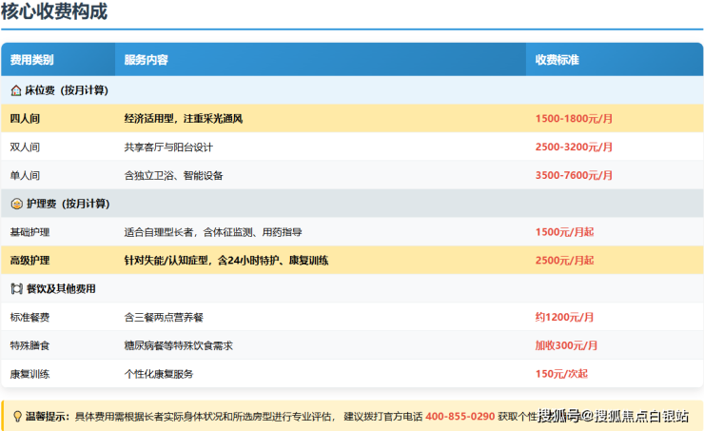Click the icon beside 餐饮及其他费用
704x431 pixels.
click(16, 288)
